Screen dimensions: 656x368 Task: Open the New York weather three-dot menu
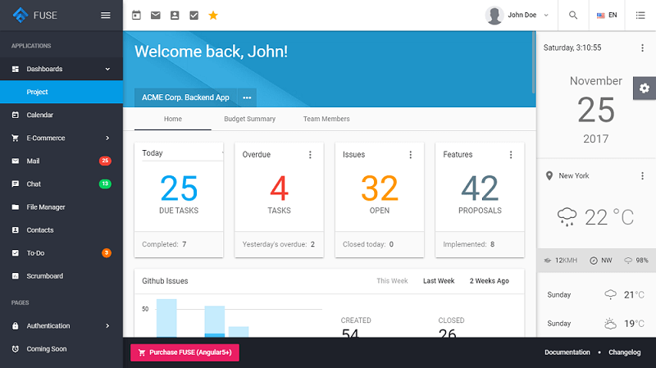coord(643,176)
